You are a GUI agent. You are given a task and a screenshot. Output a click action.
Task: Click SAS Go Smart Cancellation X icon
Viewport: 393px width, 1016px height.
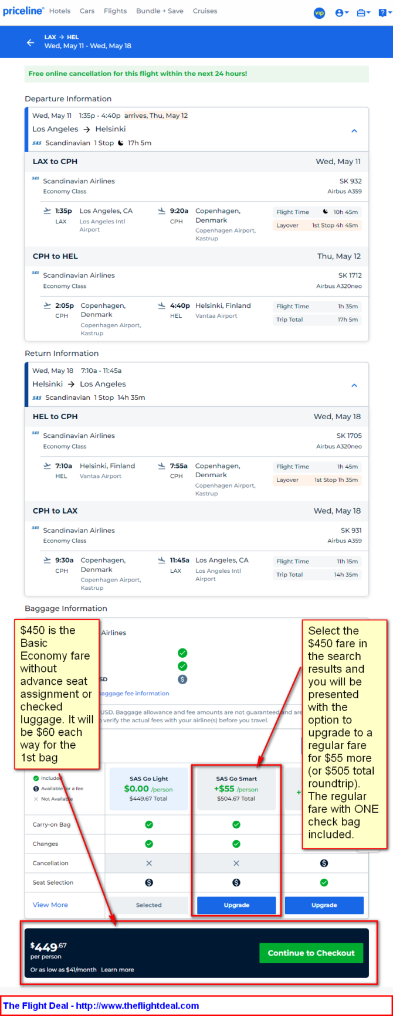click(236, 863)
